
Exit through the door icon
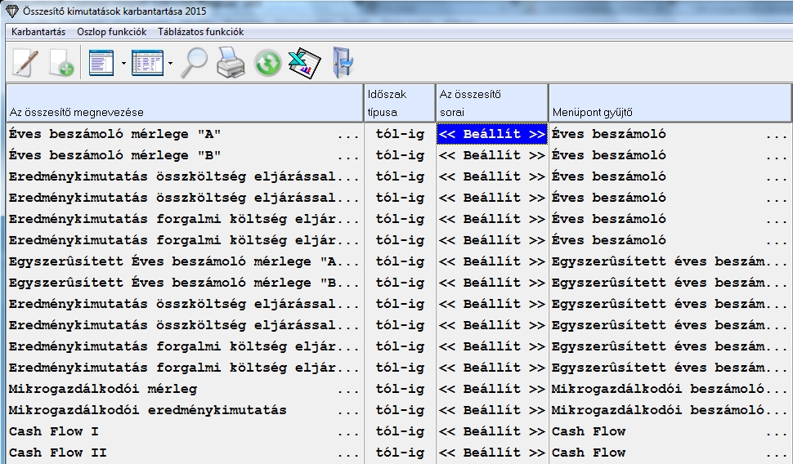pyautogui.click(x=342, y=63)
